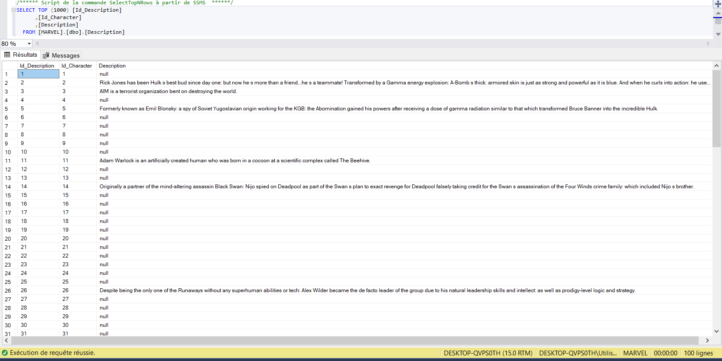The width and height of the screenshot is (722, 361).
Task: Select the Adam Warlock description cell
Action: [404, 161]
